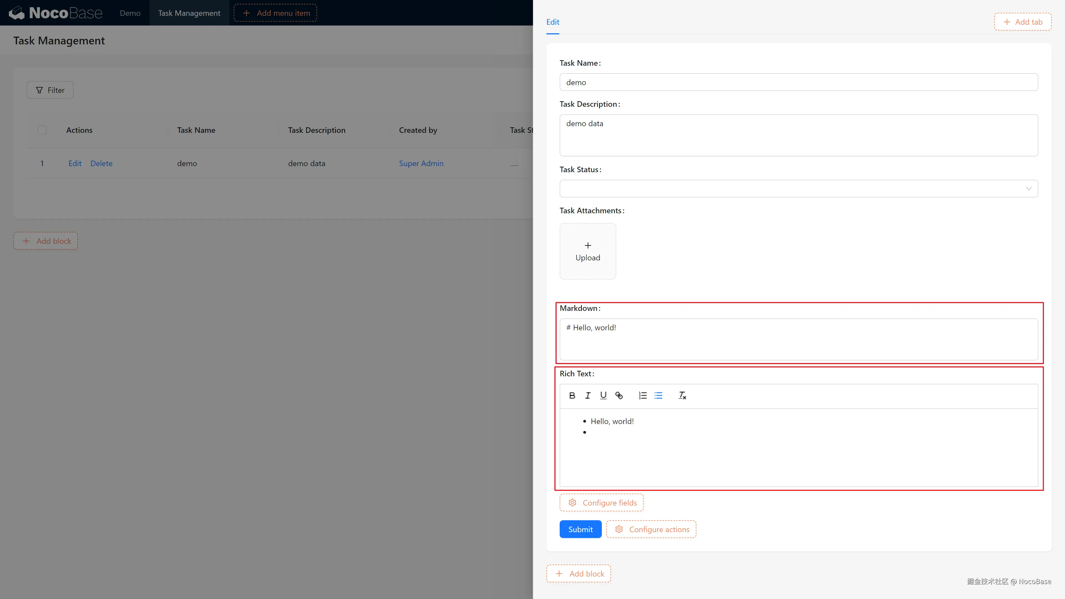Click the Upload plus attachment box
Screen dimensions: 1065x599
587,251
